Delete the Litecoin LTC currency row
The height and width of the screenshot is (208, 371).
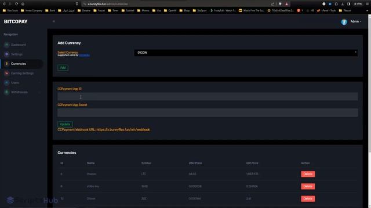tap(308, 174)
